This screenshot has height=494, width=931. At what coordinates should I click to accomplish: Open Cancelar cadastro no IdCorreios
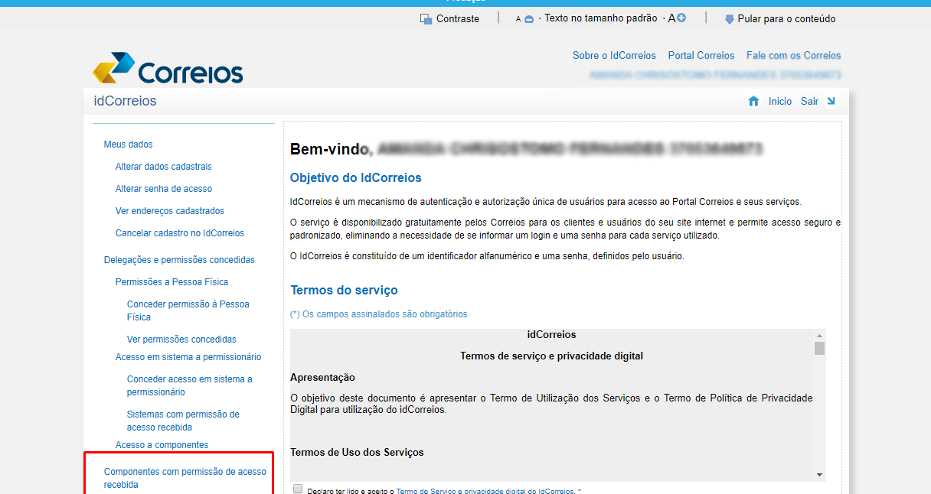pos(180,232)
